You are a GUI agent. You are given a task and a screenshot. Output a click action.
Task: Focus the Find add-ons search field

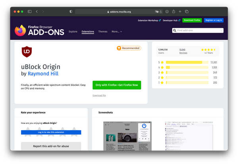coord(198,31)
